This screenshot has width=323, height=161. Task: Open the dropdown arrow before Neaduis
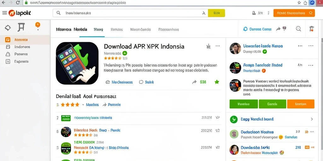[83, 105]
